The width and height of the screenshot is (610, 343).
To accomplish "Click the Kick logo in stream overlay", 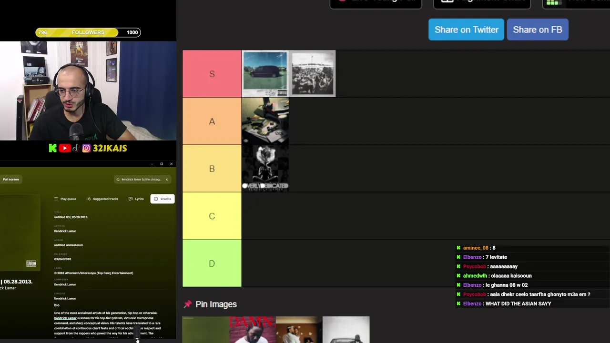I will [x=53, y=148].
